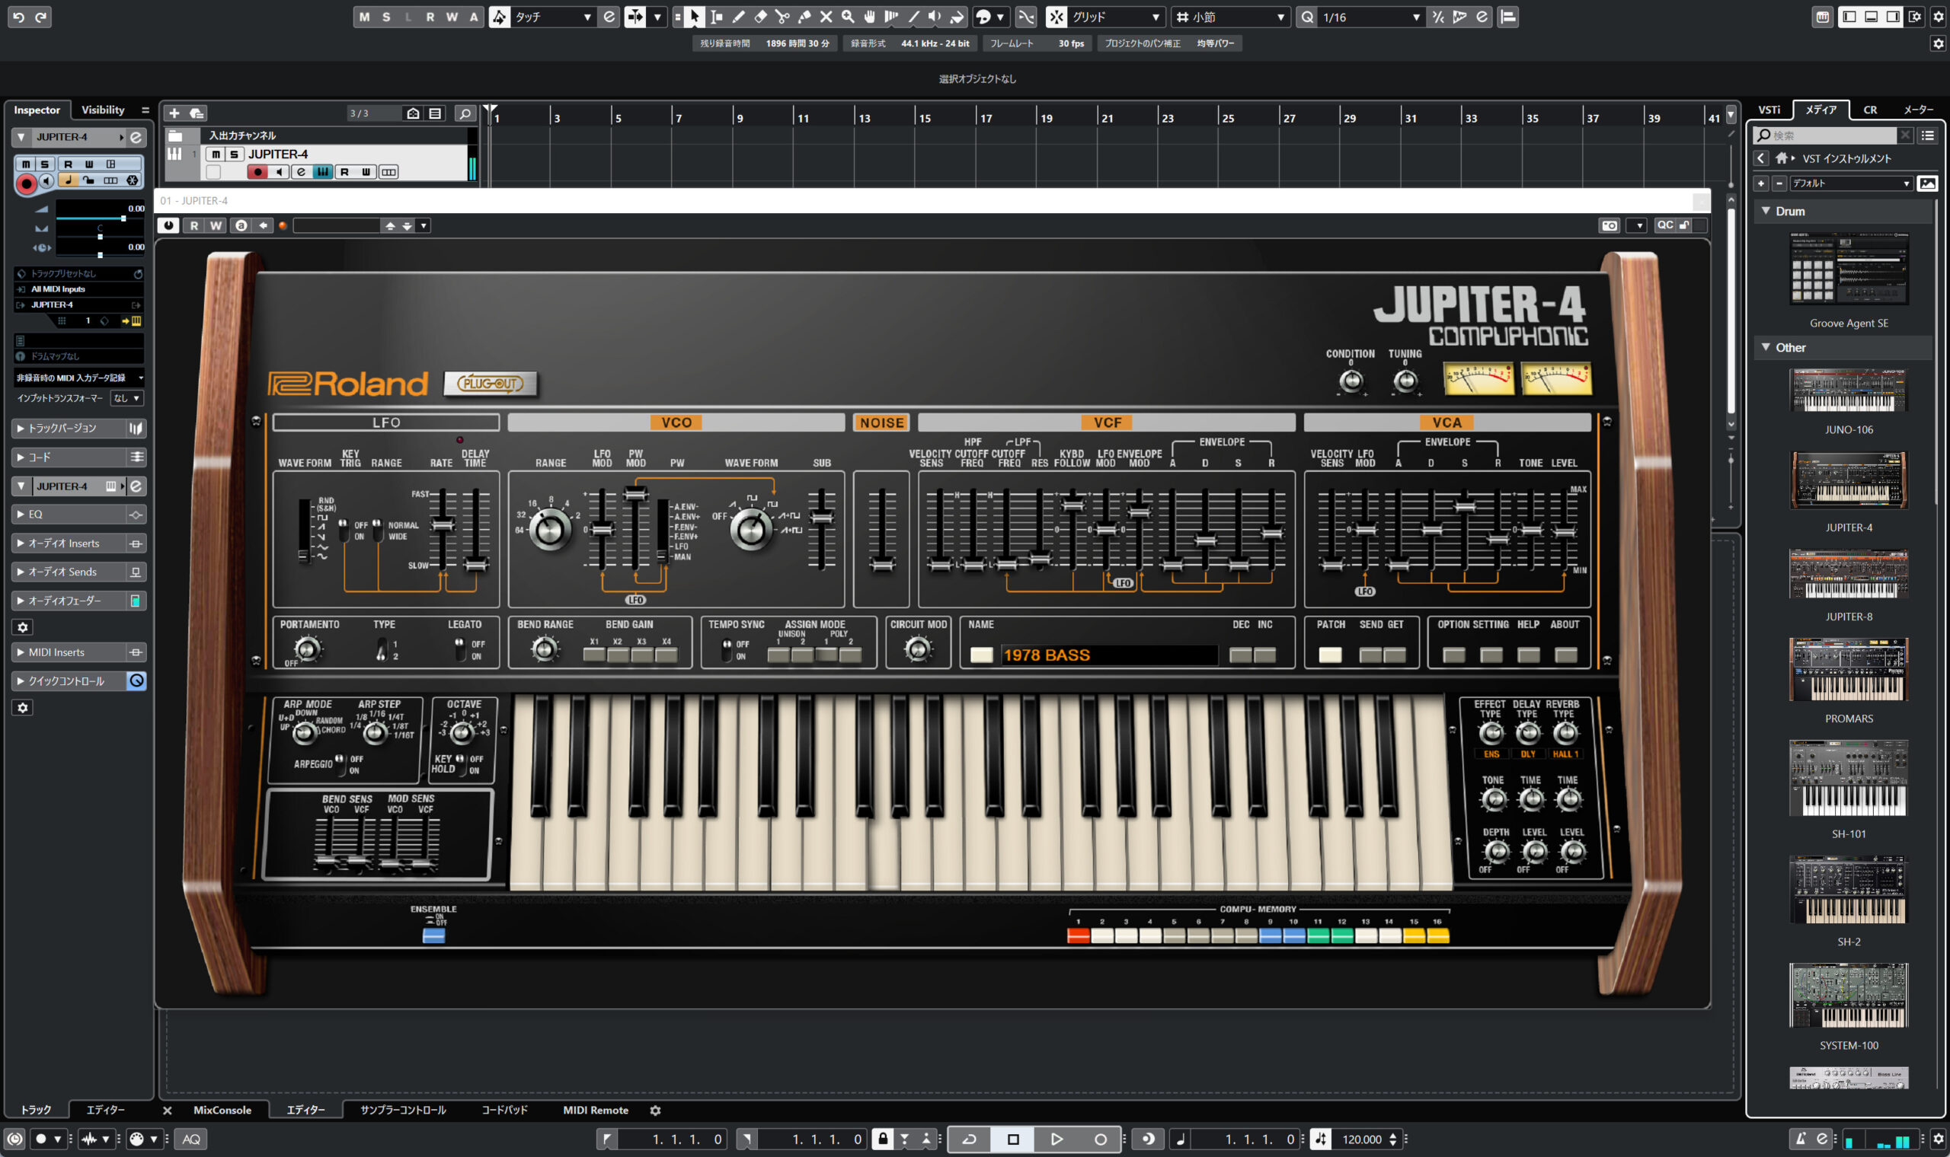Toggle the ENSEMBLE blue switch
This screenshot has height=1157, width=1950.
(x=433, y=935)
